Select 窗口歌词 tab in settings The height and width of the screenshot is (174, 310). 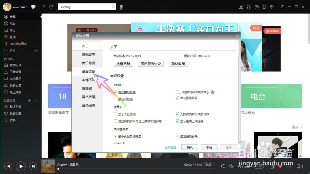(x=87, y=63)
